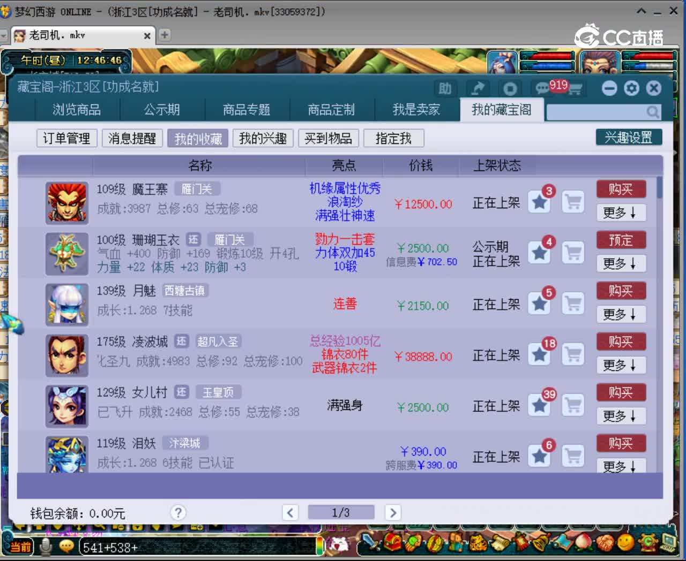Toggle favorite star on 珊瑚玉衣 row
Viewport: 686px width, 561px height.
[540, 253]
